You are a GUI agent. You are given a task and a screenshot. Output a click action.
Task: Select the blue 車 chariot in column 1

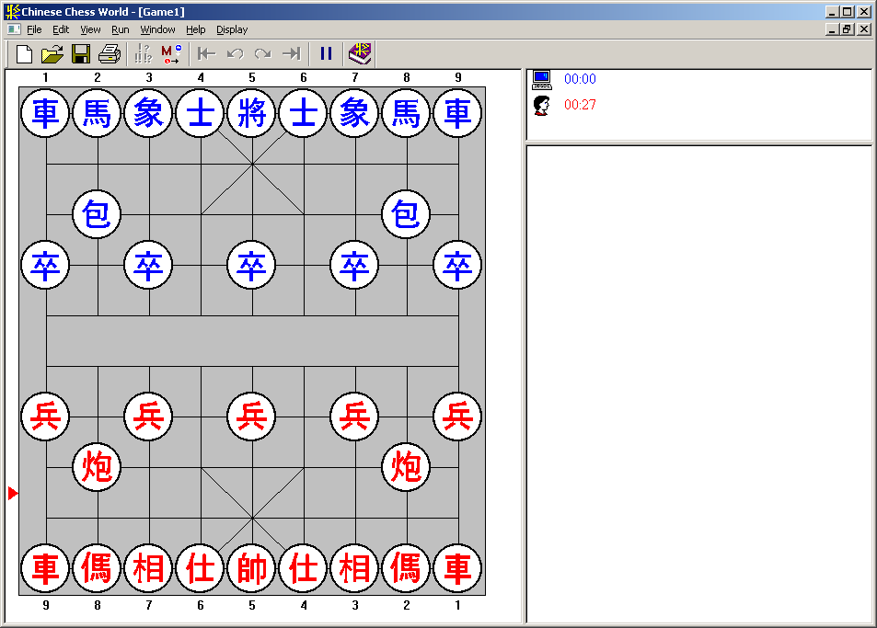(x=45, y=113)
